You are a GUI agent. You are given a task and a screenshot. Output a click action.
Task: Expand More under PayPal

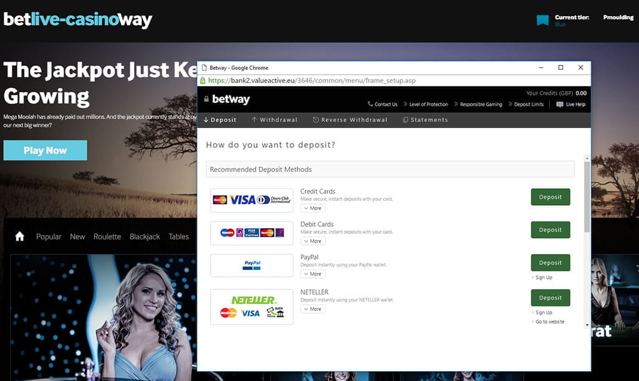click(312, 274)
